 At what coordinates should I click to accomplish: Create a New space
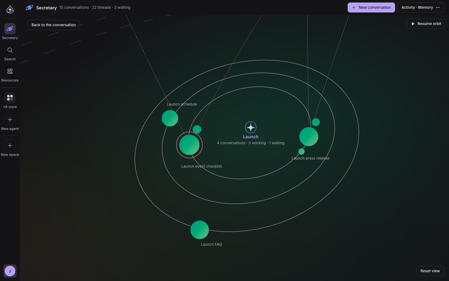tap(10, 148)
